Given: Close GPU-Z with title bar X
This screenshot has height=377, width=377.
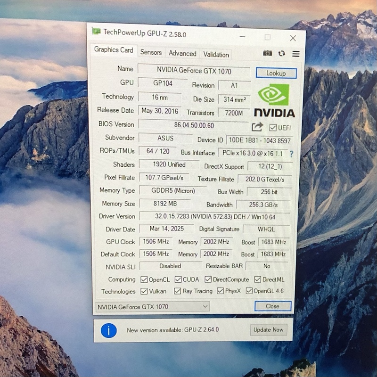Looking at the screenshot, I should (x=293, y=38).
